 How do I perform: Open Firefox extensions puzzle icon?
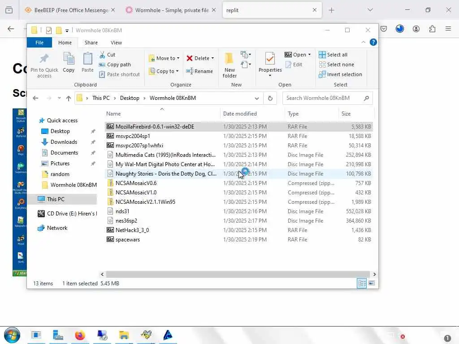pyautogui.click(x=432, y=29)
